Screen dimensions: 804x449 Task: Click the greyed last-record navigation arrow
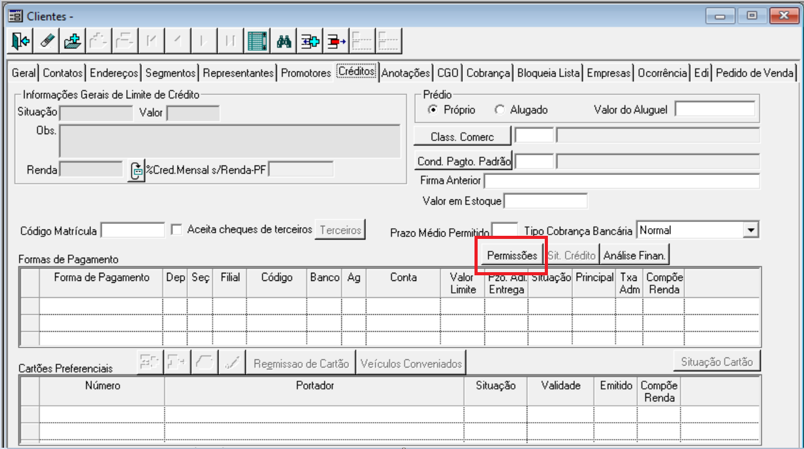[x=230, y=41]
